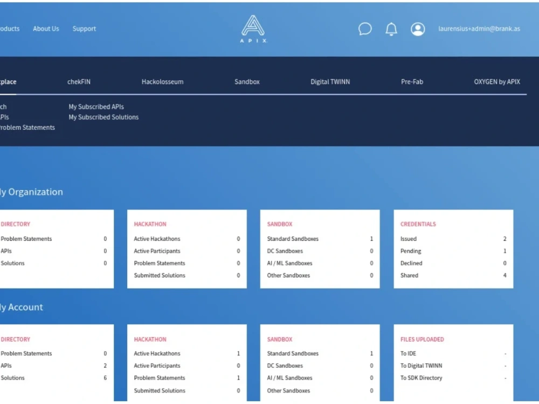Switch to the Hackolosseum tab

point(163,82)
